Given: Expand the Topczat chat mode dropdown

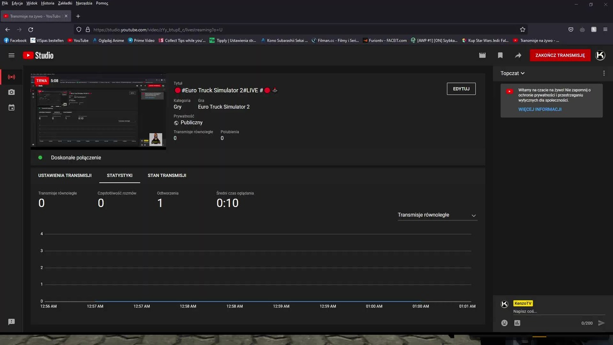Looking at the screenshot, I should 512,73.
